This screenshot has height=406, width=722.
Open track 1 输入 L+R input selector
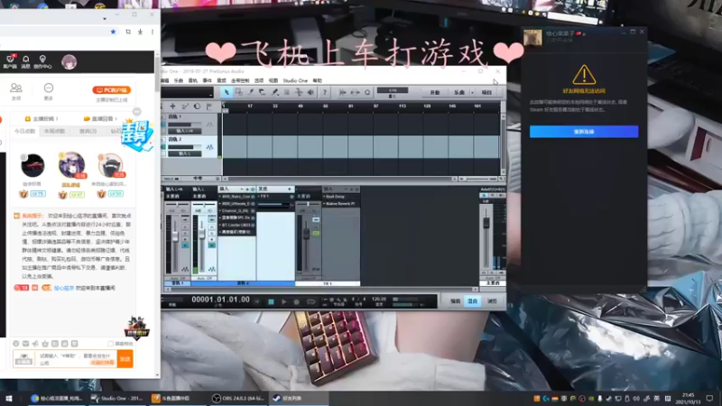point(184,131)
